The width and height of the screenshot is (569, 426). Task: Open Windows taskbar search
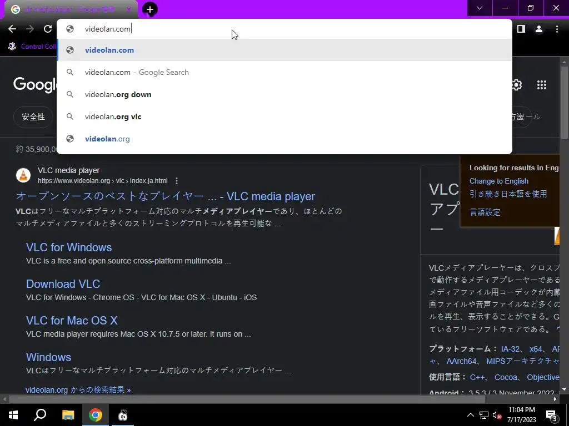(40, 415)
